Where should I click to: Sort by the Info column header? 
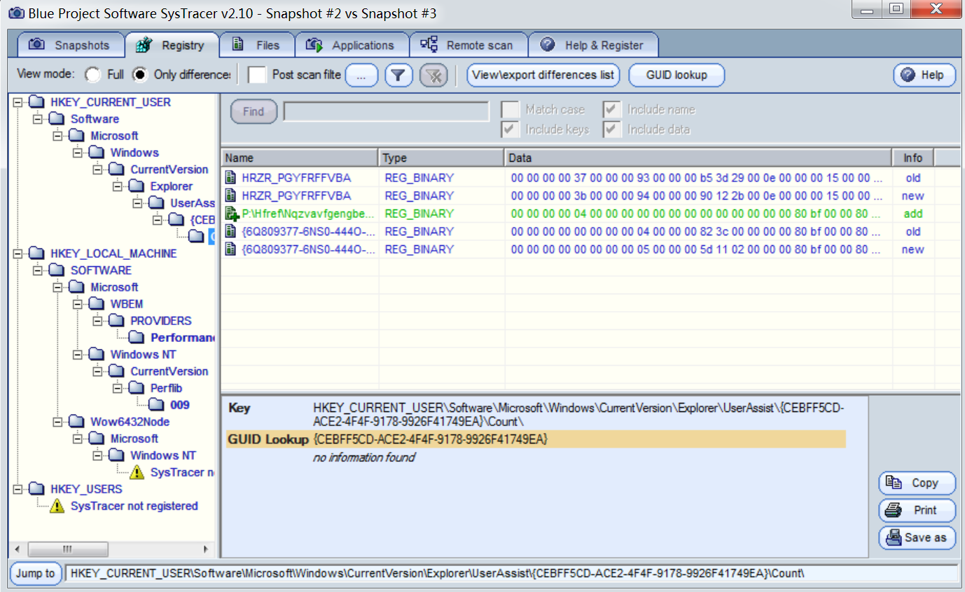tap(913, 158)
